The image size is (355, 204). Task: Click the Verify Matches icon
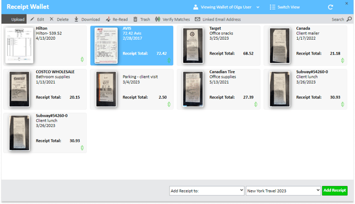click(157, 19)
